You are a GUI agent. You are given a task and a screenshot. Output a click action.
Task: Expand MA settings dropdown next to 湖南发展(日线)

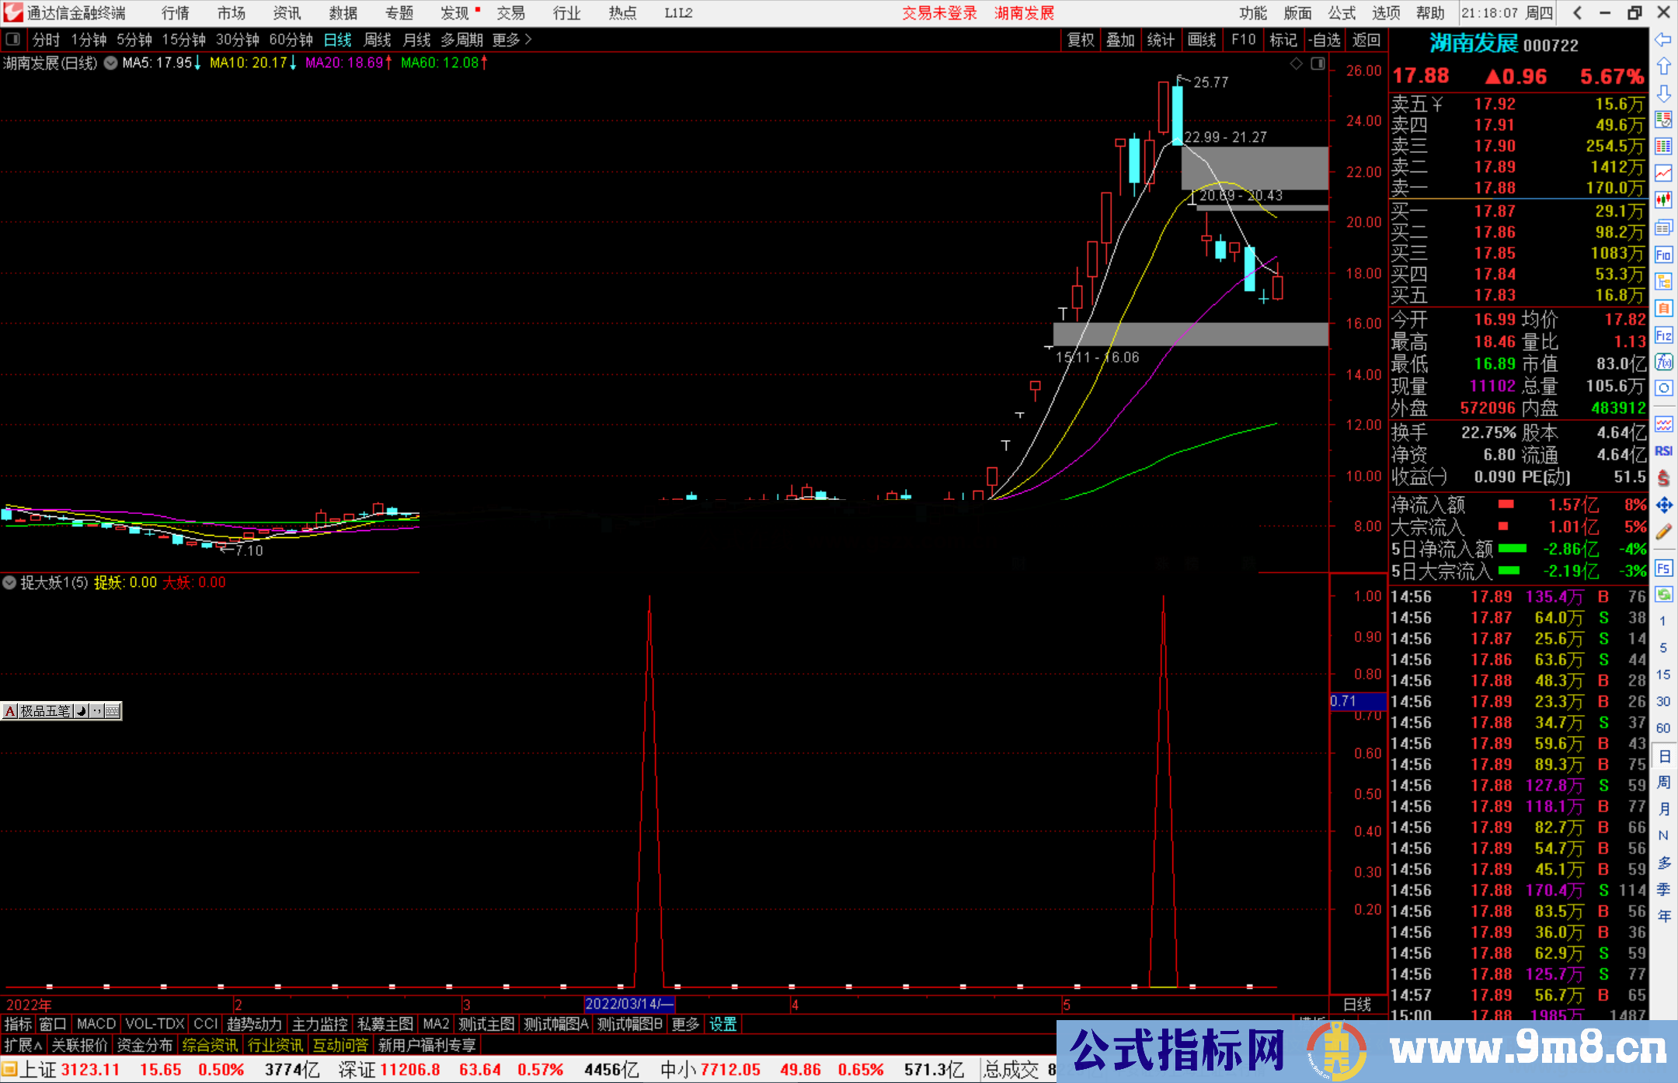point(110,63)
